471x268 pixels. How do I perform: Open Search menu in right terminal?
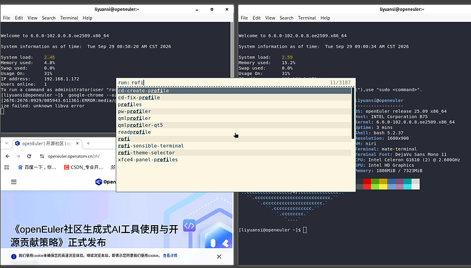[x=286, y=18]
